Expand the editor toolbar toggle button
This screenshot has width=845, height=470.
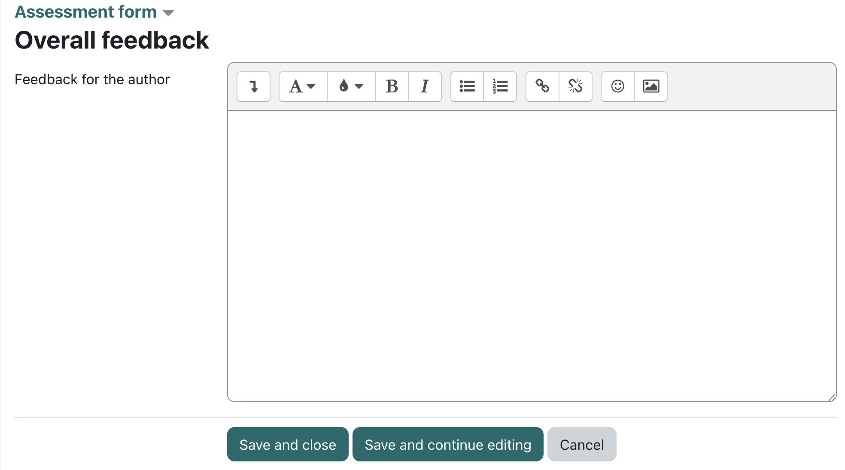click(253, 86)
